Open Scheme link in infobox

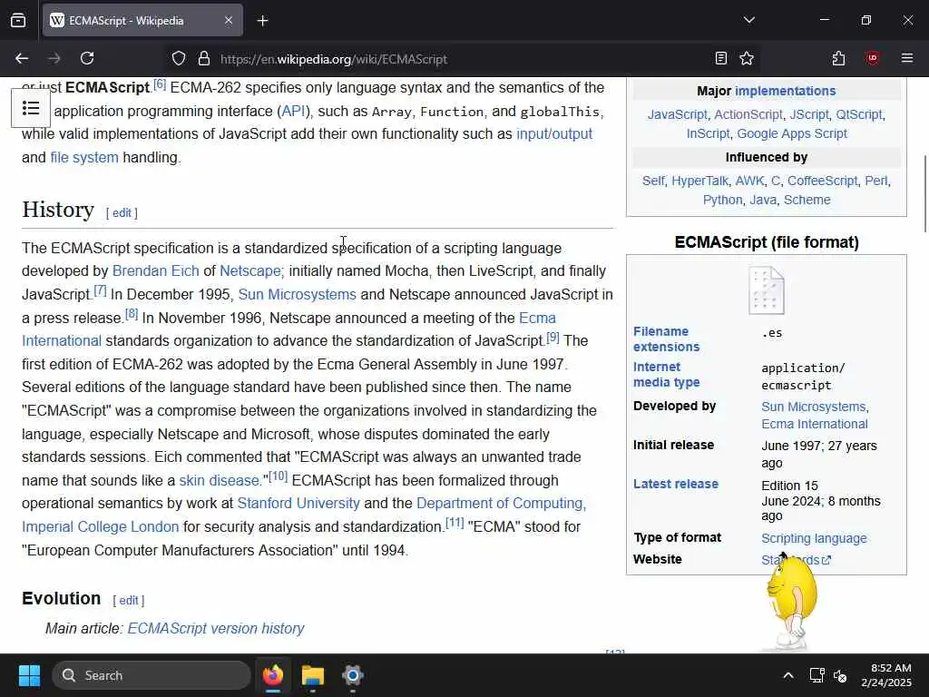click(807, 200)
